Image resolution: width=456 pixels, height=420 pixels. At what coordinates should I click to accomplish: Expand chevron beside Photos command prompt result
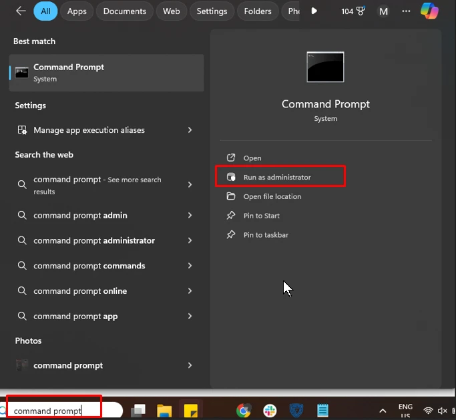(x=190, y=365)
